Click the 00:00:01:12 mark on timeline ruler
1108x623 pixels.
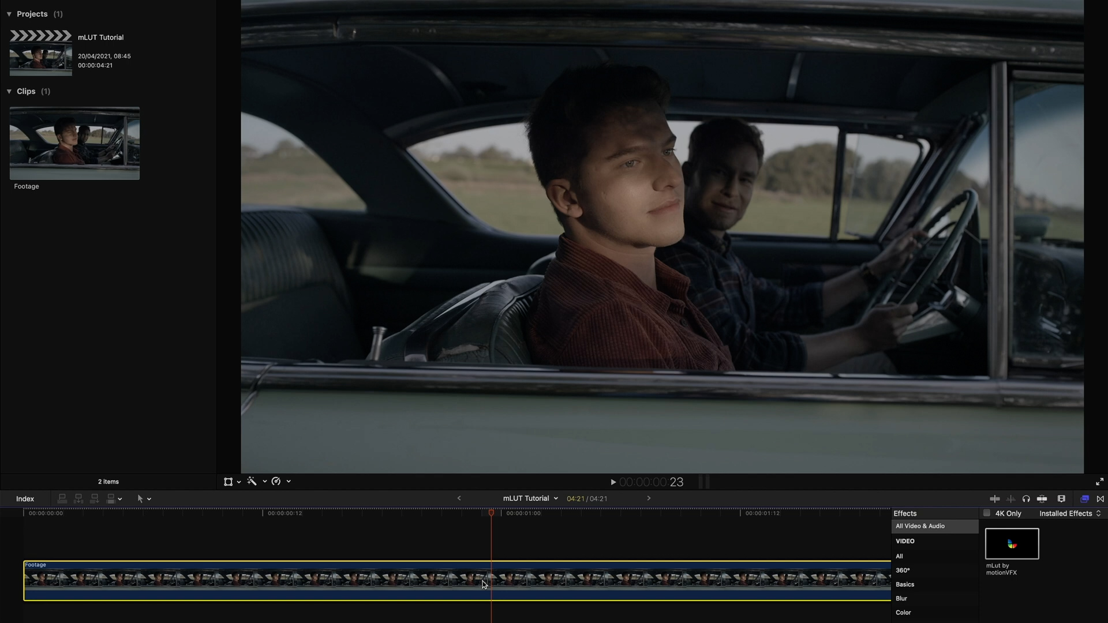pos(762,513)
